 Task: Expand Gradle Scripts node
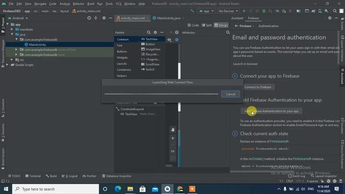[8, 65]
